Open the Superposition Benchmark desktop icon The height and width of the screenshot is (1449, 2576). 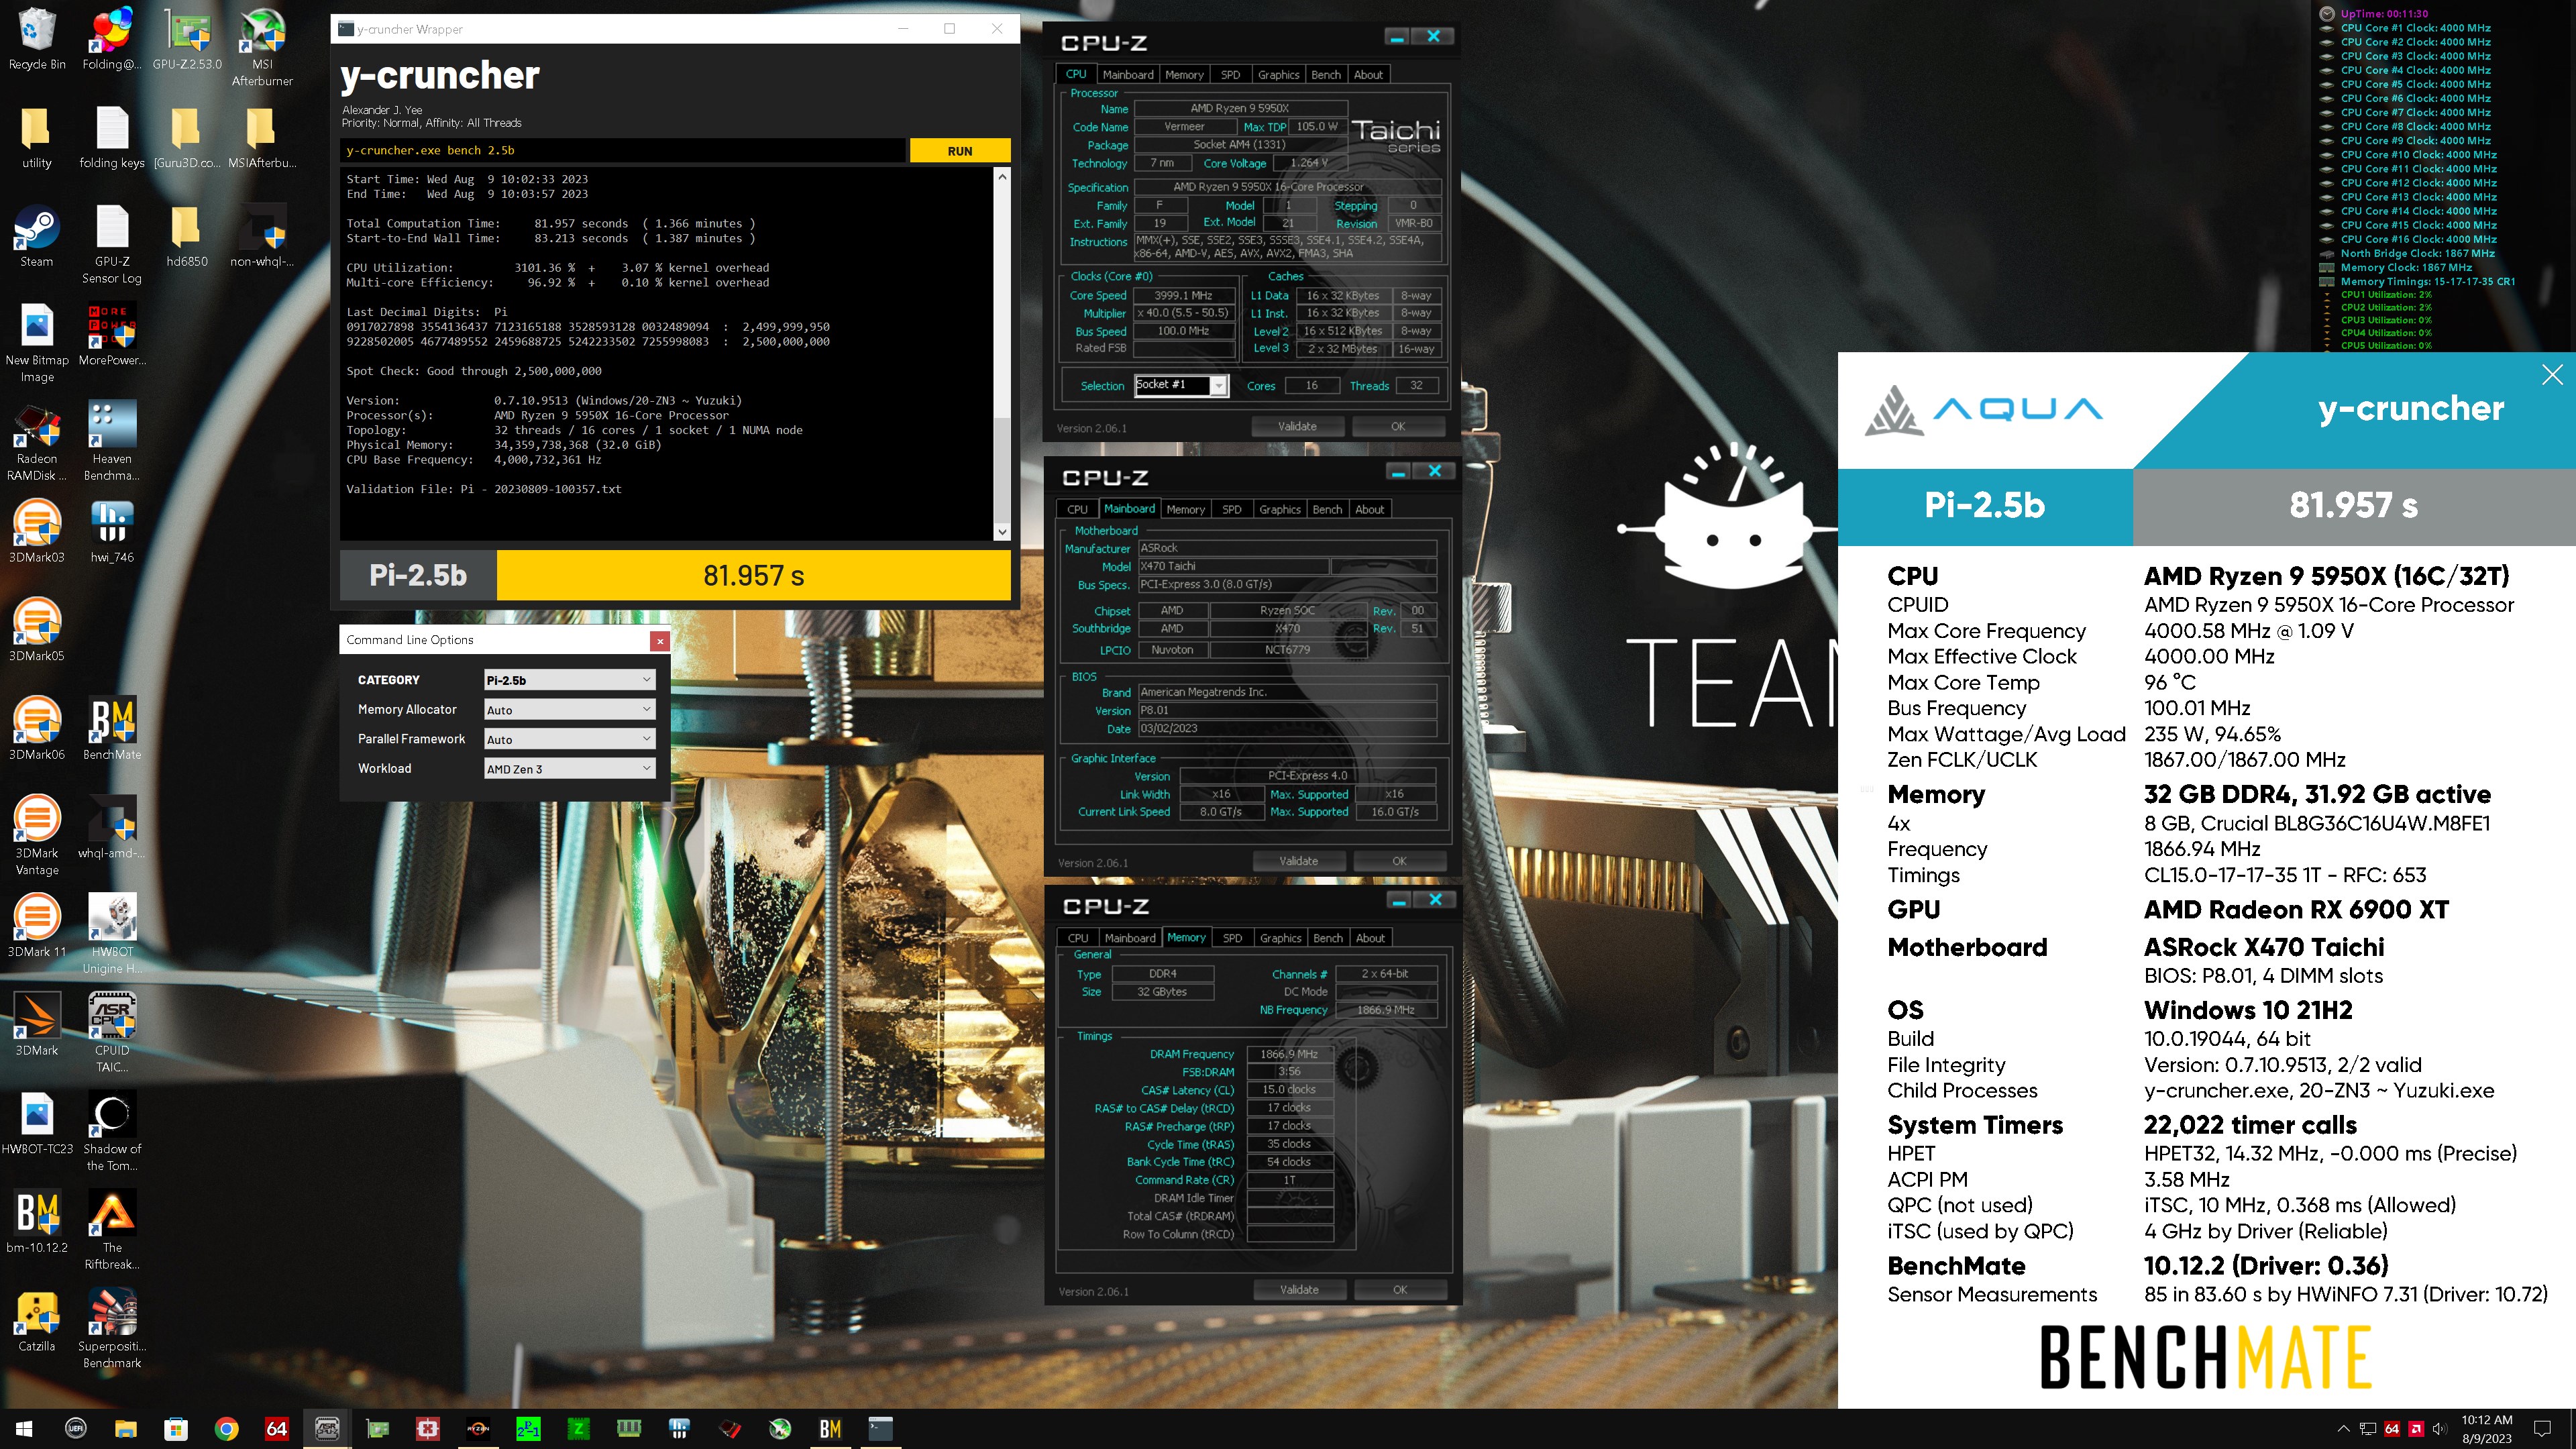click(112, 1328)
